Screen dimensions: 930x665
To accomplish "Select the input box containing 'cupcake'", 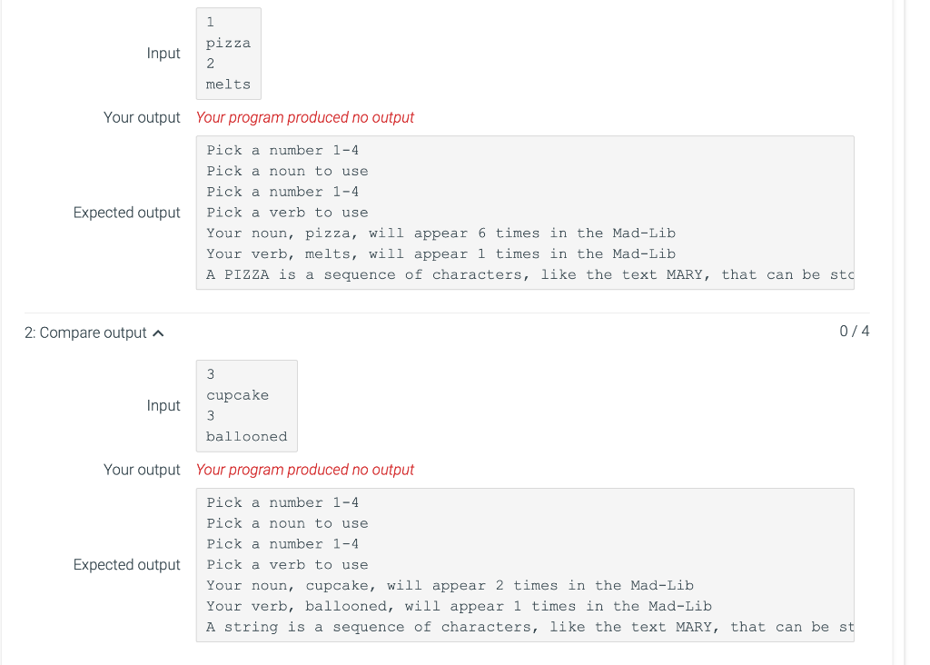I will [x=246, y=405].
